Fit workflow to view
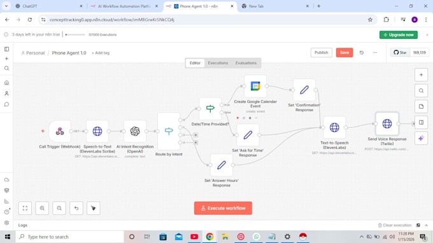The height and width of the screenshot is (243, 433). [x=25, y=208]
